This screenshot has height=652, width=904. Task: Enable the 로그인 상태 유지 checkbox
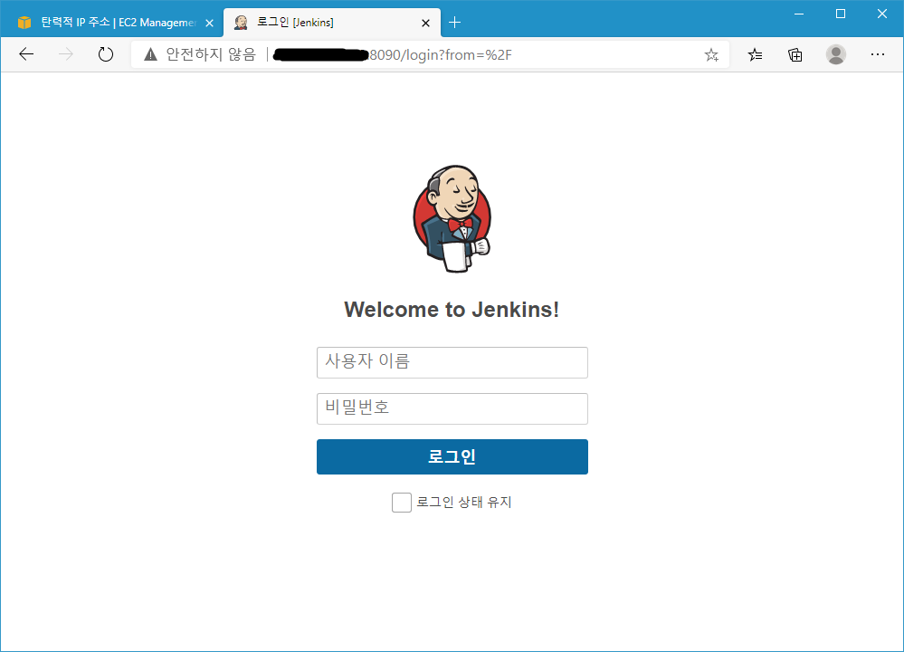(x=402, y=503)
